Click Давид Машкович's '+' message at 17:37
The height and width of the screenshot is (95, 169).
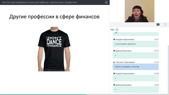click(x=135, y=55)
